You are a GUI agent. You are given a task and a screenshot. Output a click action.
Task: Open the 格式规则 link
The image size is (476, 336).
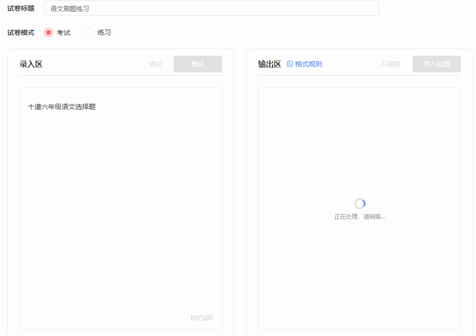tap(309, 64)
